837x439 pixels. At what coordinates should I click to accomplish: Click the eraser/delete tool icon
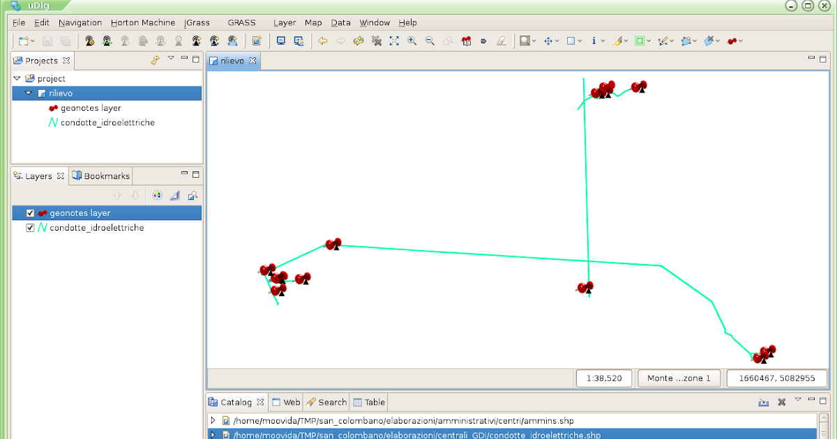coord(502,40)
